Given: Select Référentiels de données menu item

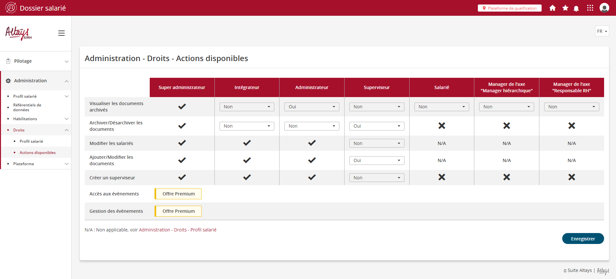Looking at the screenshot, I should coord(27,107).
